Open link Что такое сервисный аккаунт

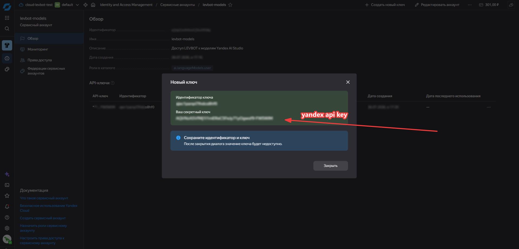click(x=44, y=198)
